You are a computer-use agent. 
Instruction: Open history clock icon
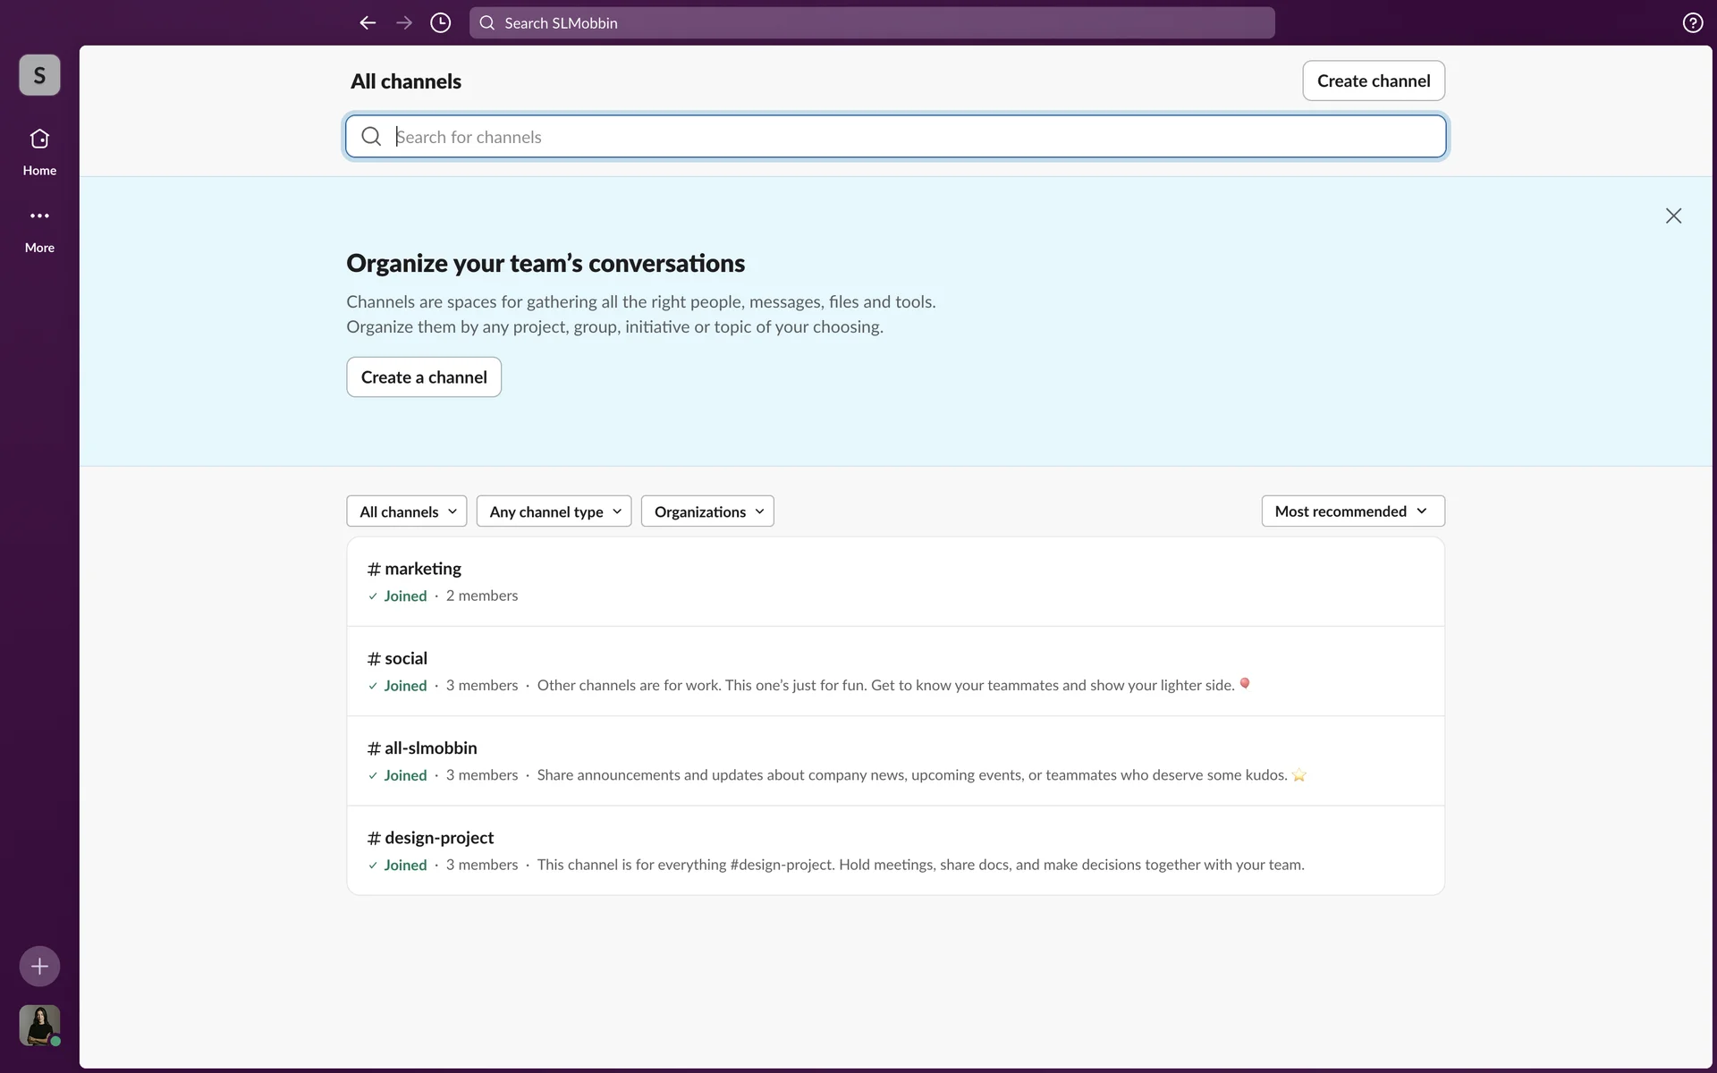pyautogui.click(x=440, y=23)
